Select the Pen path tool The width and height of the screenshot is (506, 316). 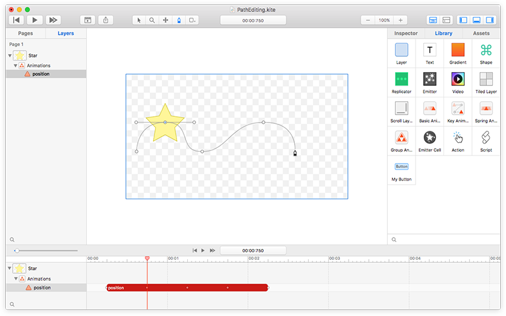click(179, 20)
